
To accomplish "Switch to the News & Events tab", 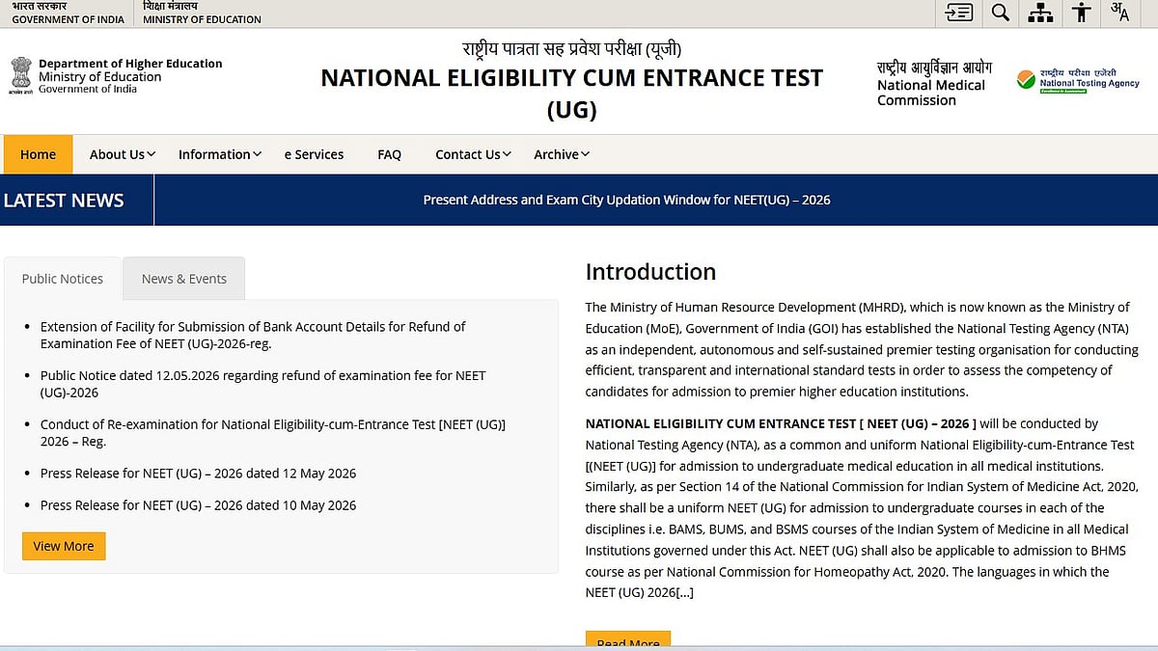I will (x=183, y=279).
